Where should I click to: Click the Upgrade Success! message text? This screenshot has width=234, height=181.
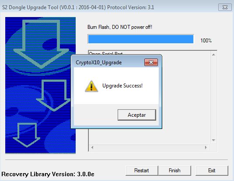[122, 86]
